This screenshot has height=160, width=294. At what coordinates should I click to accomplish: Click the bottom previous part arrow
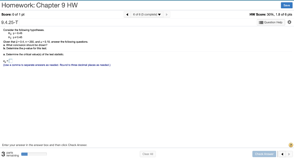point(282,154)
